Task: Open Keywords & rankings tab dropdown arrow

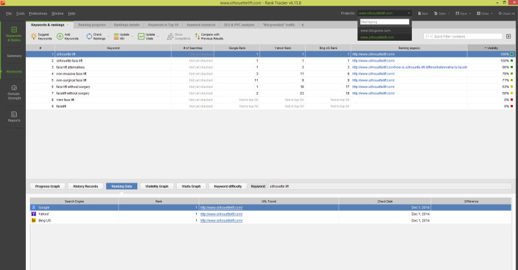Action: pos(68,25)
